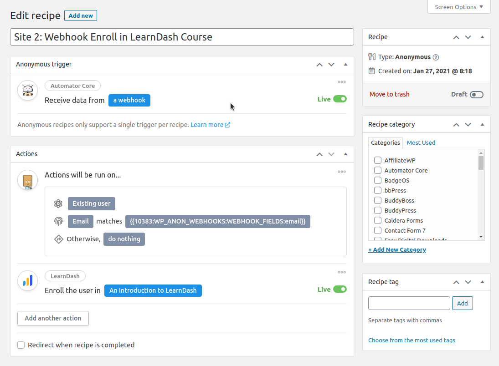The height and width of the screenshot is (366, 499).
Task: Click the Add tag button
Action: pyautogui.click(x=463, y=303)
